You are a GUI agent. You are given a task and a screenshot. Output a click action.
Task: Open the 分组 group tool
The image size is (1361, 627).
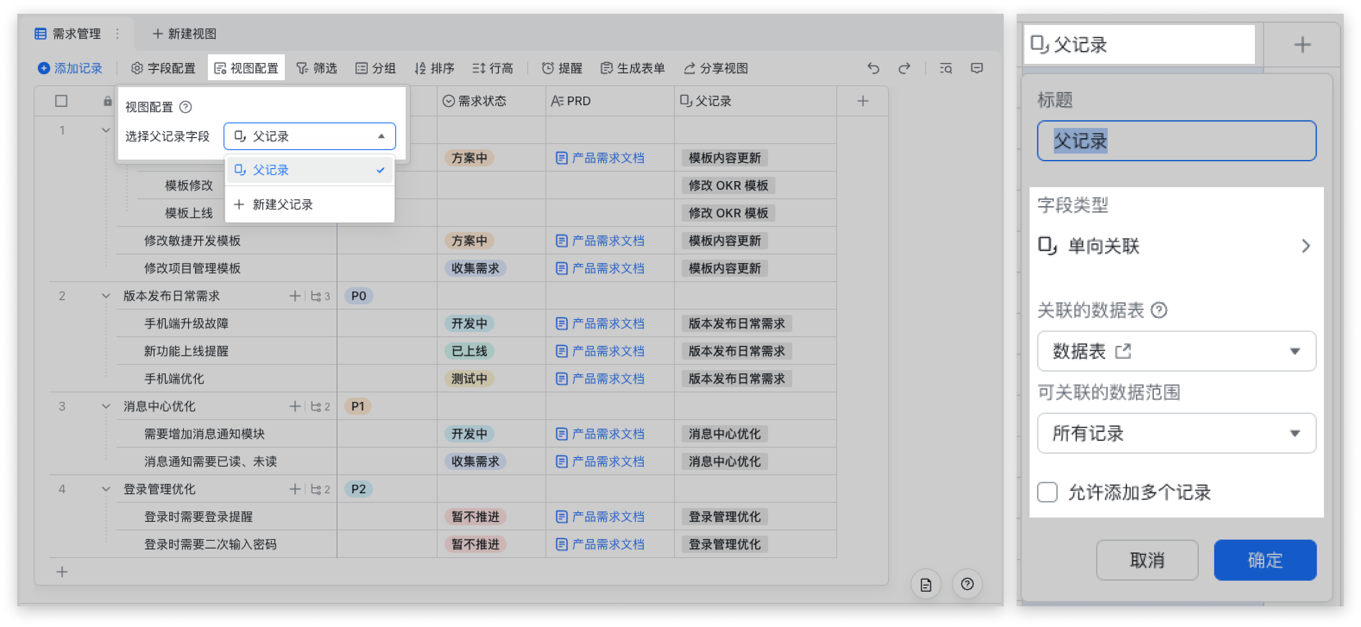[x=376, y=68]
